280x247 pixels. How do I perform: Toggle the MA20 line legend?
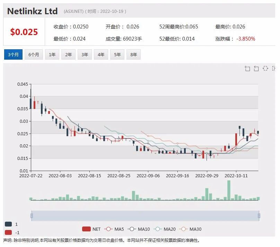(165, 229)
